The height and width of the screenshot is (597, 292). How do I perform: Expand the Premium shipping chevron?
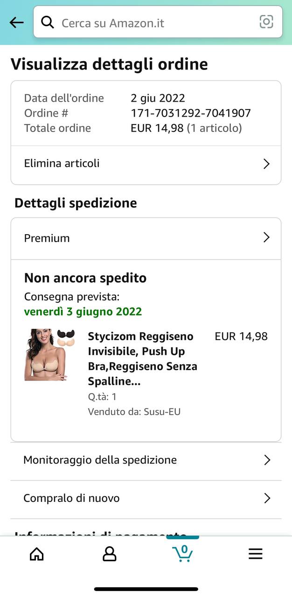tap(266, 238)
